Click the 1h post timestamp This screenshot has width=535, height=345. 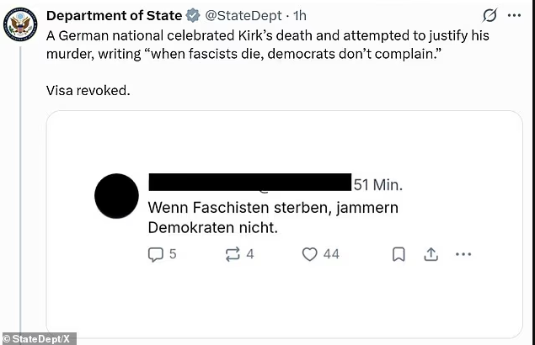click(x=297, y=16)
